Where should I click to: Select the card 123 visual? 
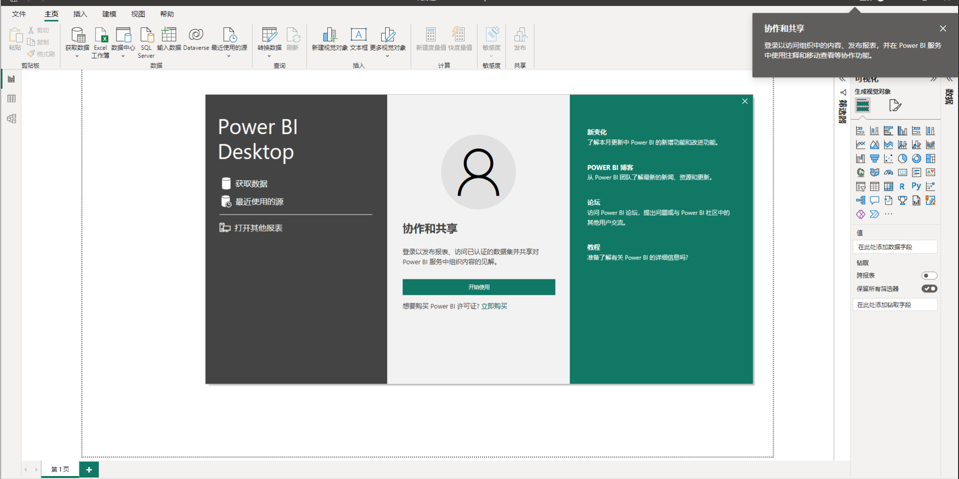coord(902,173)
